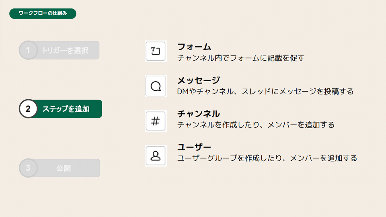Select the ワークフローの仕組み green badge
This screenshot has height=217, width=386.
coord(43,14)
